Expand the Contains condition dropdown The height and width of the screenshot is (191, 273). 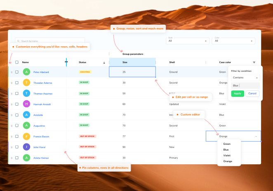pyautogui.click(x=245, y=78)
